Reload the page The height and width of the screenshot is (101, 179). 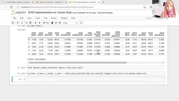pyautogui.click(x=11, y=7)
